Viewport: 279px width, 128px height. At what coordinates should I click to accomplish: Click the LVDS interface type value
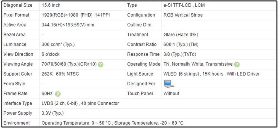80,103
